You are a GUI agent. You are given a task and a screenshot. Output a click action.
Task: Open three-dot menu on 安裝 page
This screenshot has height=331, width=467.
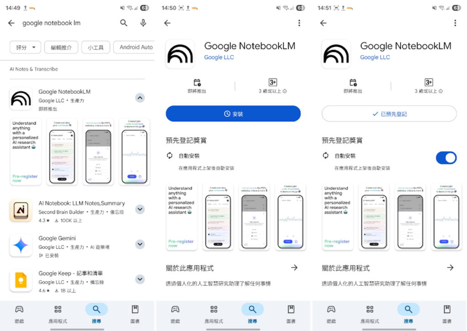click(299, 23)
